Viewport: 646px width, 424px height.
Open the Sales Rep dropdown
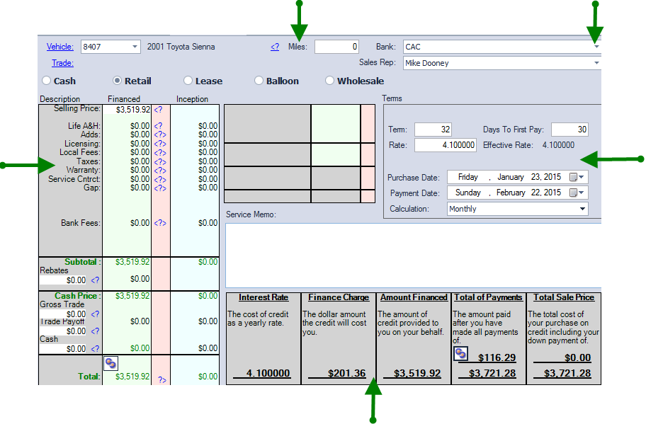click(x=596, y=63)
